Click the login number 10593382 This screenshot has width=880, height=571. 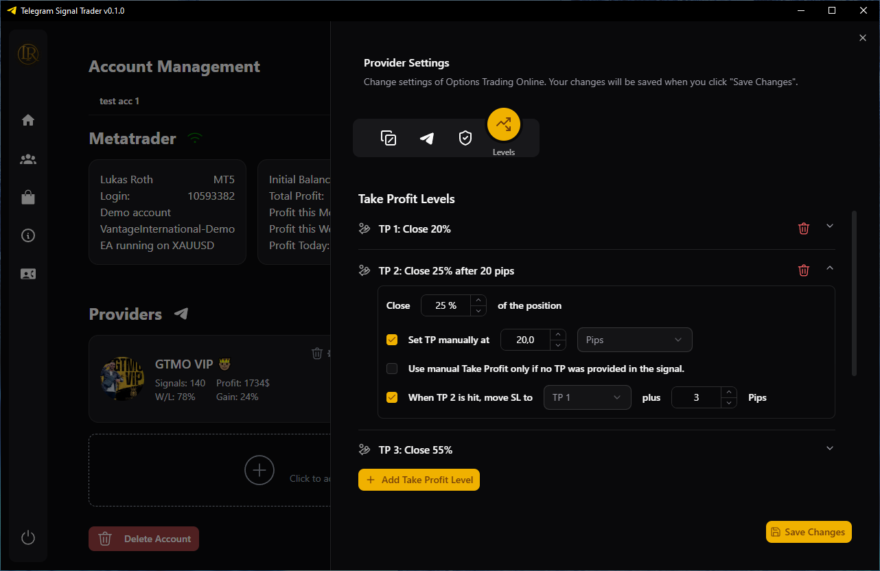[211, 196]
